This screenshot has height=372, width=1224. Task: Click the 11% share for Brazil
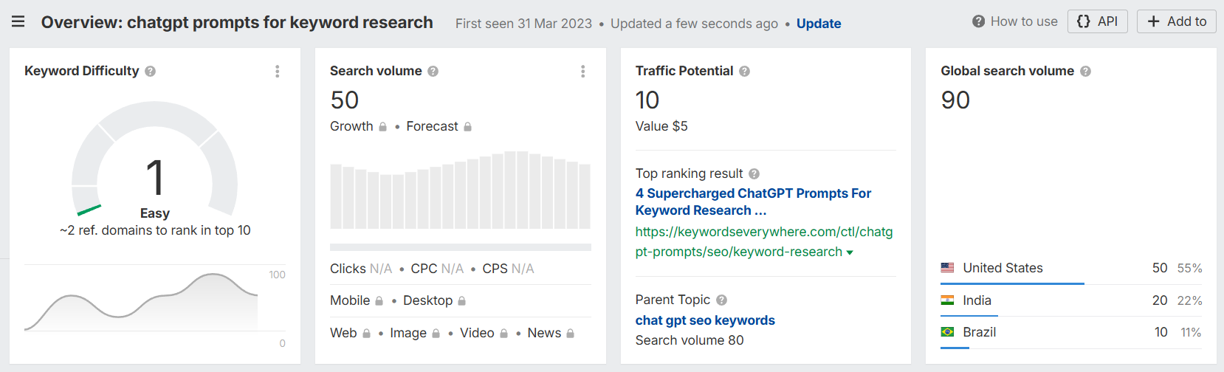(x=1191, y=332)
